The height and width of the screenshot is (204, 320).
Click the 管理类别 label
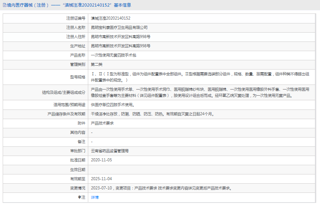coord(78,65)
